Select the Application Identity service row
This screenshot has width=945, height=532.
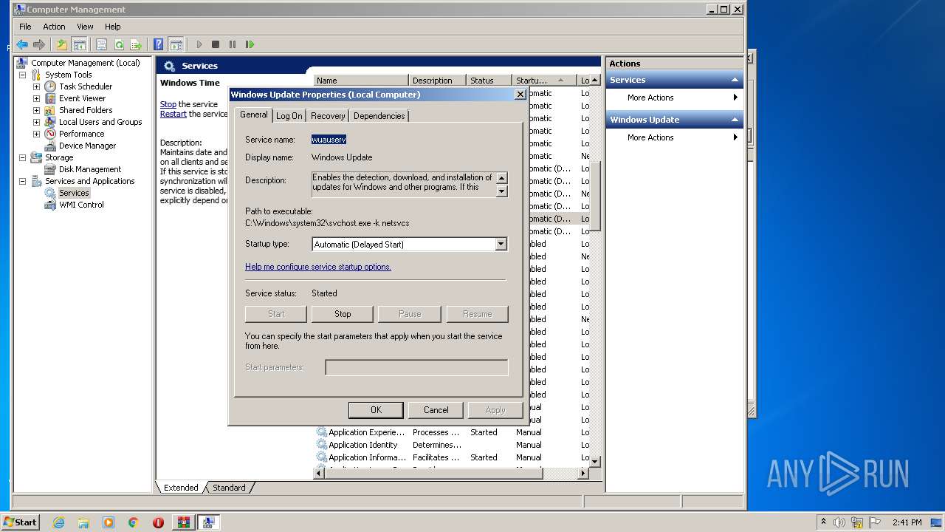tap(452, 445)
